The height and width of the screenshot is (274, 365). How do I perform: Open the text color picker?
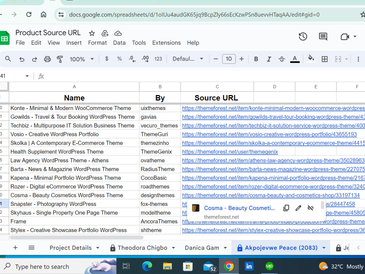pyautogui.click(x=295, y=59)
